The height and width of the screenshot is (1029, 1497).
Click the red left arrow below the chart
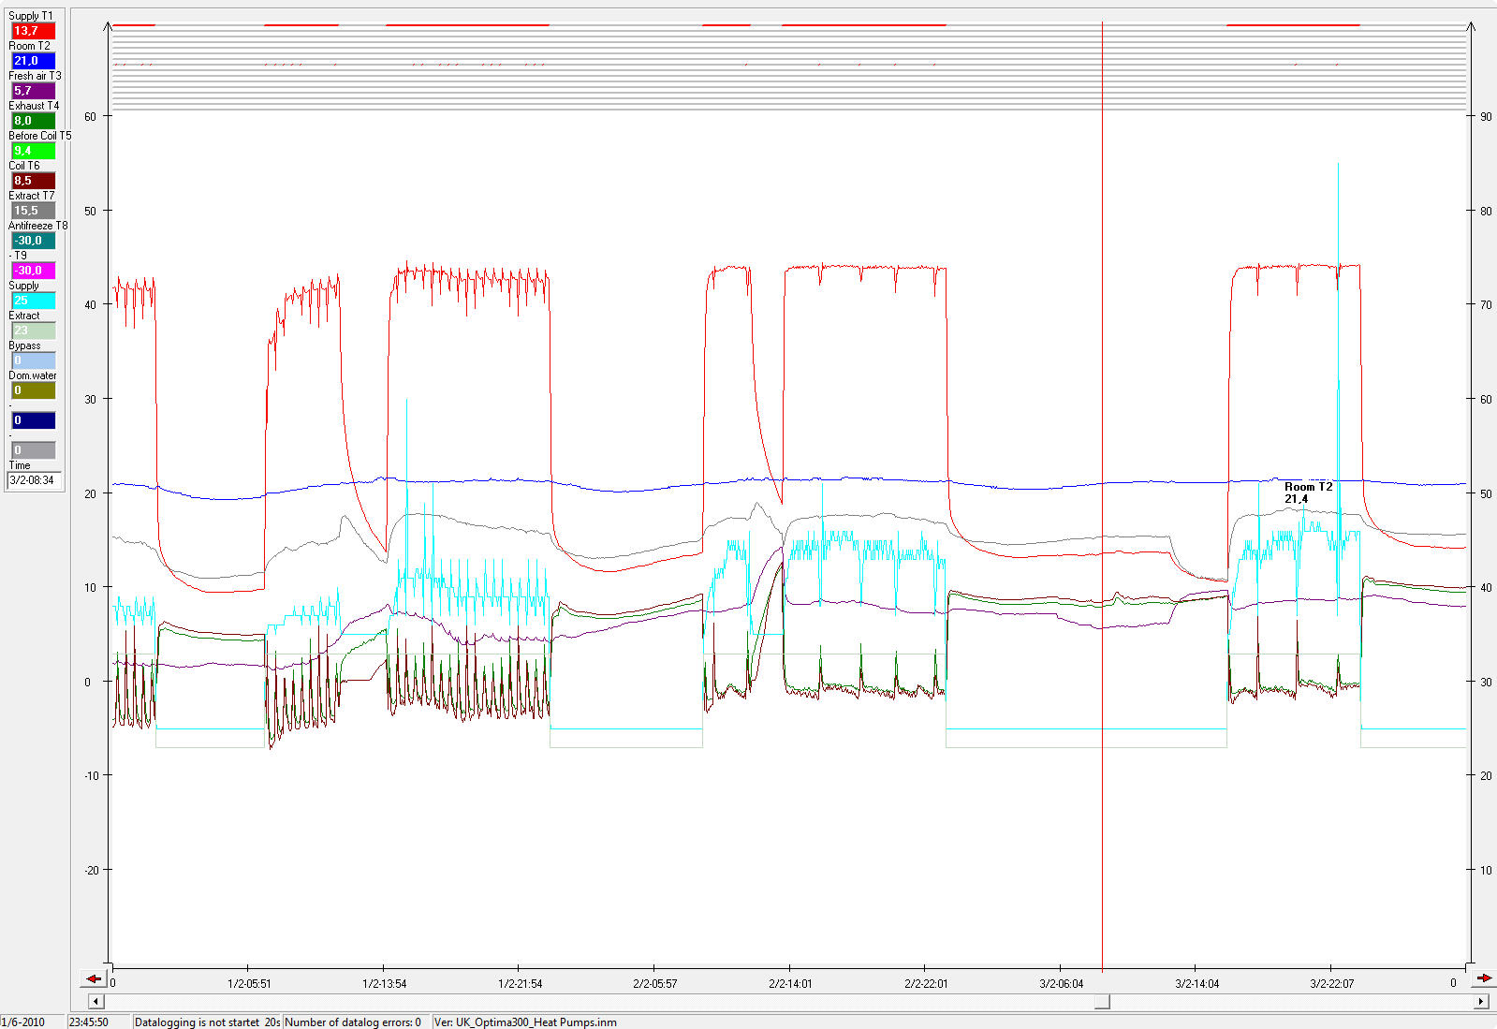94,978
